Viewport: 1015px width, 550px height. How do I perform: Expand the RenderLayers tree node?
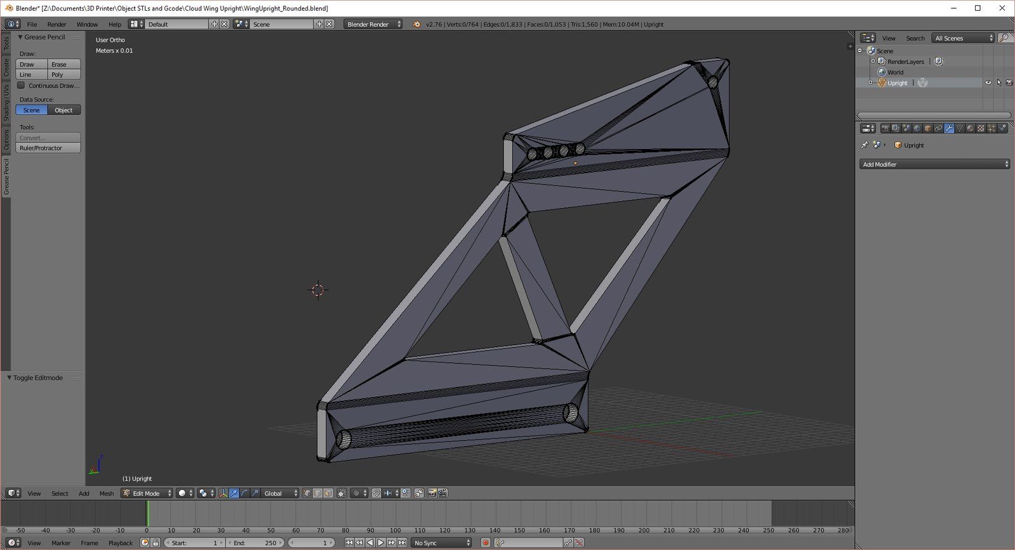click(x=873, y=62)
